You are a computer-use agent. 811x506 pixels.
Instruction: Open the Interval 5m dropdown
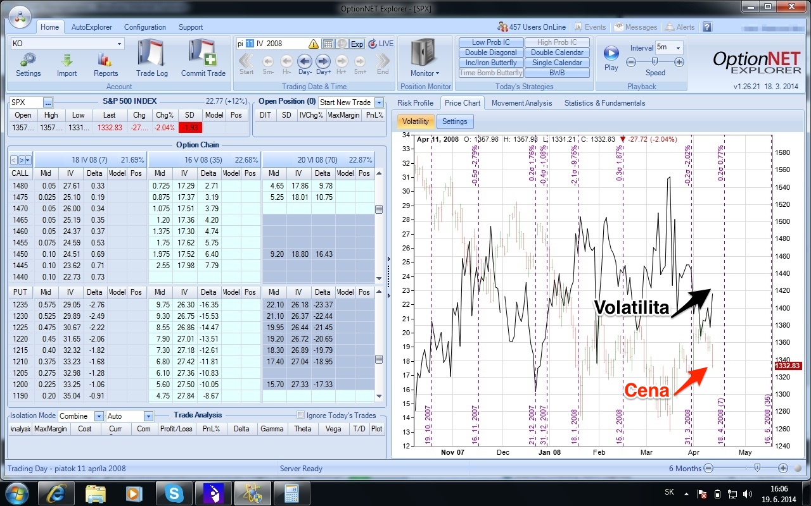click(670, 47)
